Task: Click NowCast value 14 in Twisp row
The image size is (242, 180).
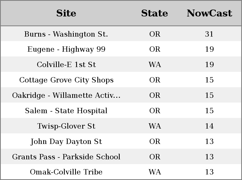Action: [x=209, y=126]
